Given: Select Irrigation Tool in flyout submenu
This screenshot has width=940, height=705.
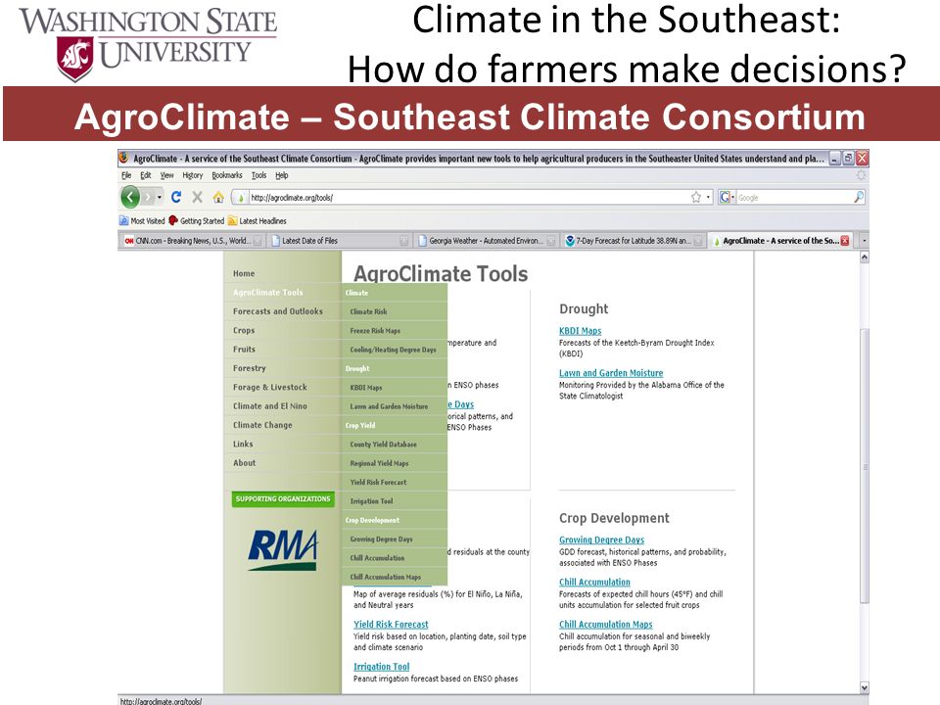Looking at the screenshot, I should (x=372, y=501).
